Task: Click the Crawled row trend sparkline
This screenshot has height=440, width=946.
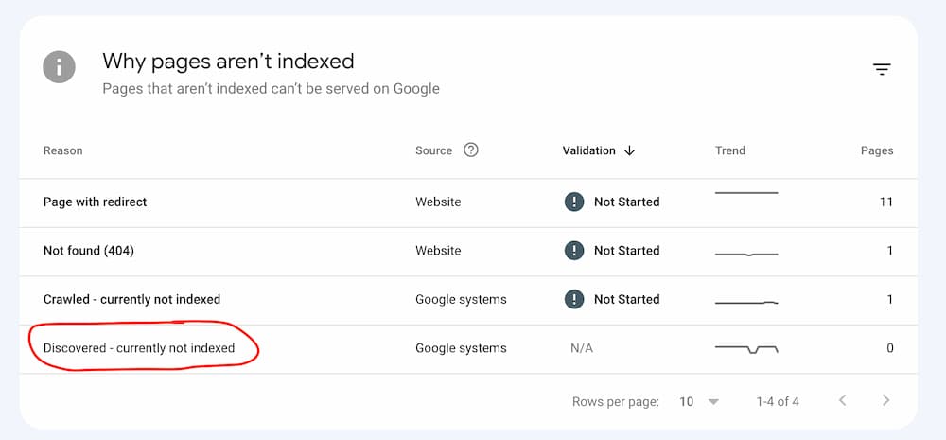Action: pos(746,303)
